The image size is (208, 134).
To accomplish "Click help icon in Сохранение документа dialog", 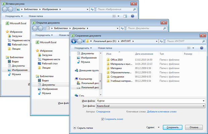I will 201,48.
